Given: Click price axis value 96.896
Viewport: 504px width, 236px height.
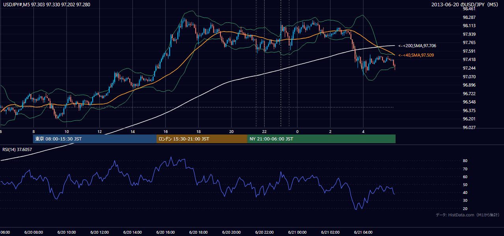Looking at the screenshot, I should point(469,85).
